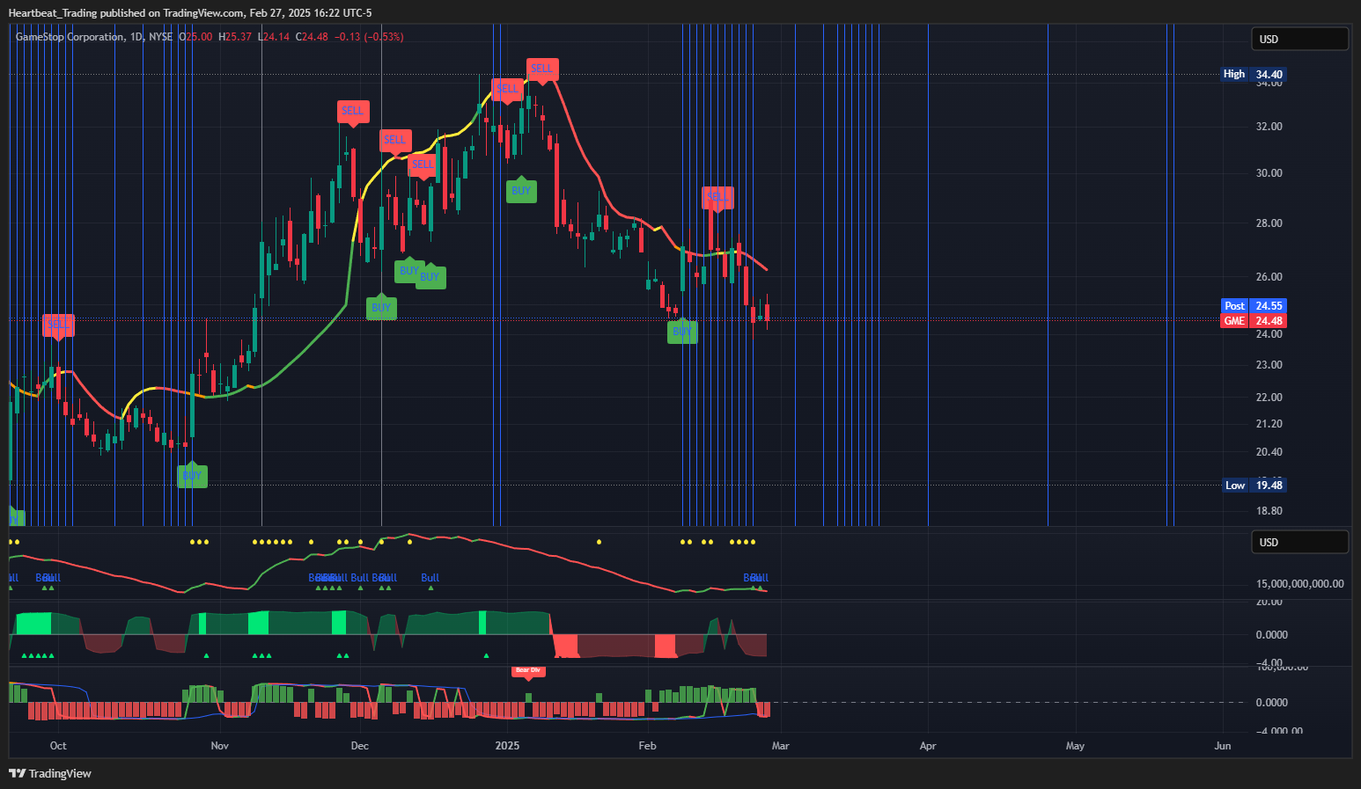Click the 26.00 price axis label
Screen dimensions: 1361x789
(x=1269, y=277)
